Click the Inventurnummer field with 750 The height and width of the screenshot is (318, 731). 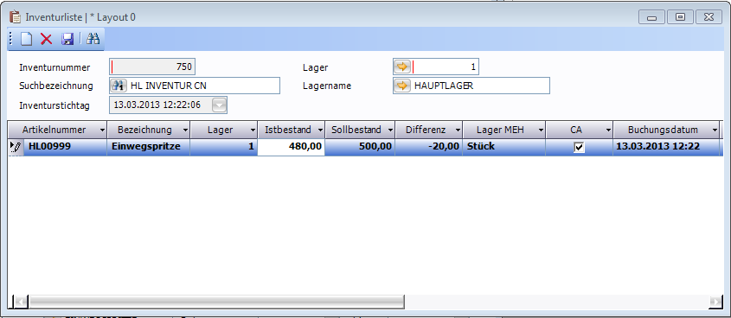[152, 67]
